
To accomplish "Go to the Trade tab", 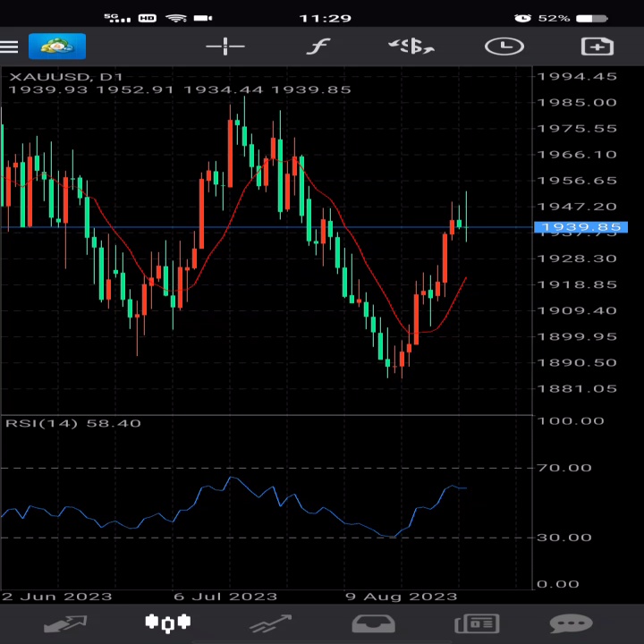I will 271,623.
